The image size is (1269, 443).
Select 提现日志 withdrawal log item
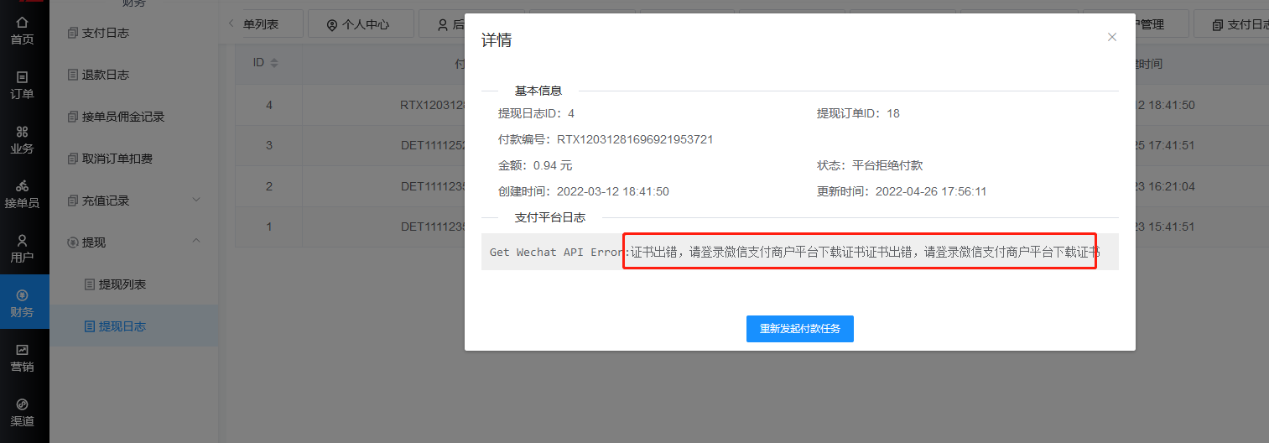point(134,326)
